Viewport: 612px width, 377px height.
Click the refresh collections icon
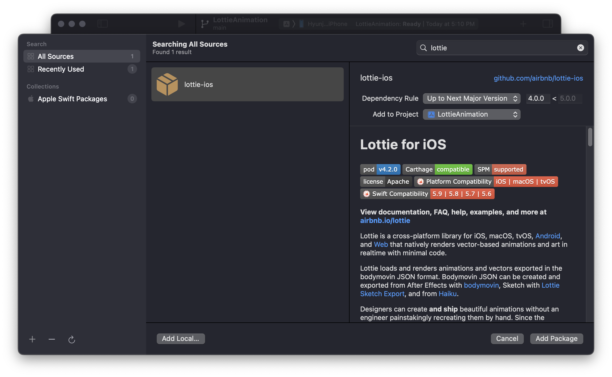tap(72, 339)
